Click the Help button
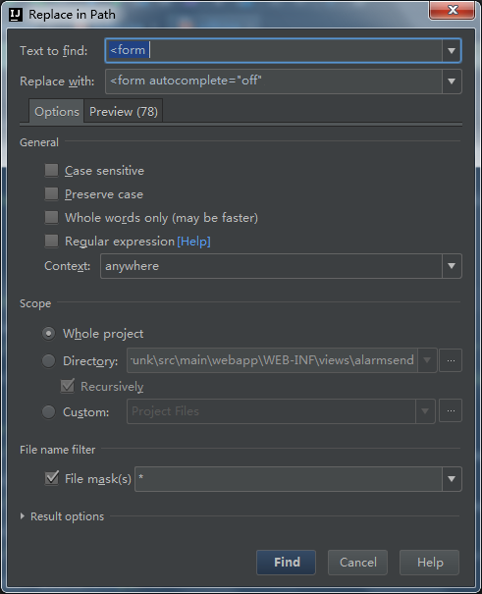The height and width of the screenshot is (594, 482). [429, 563]
